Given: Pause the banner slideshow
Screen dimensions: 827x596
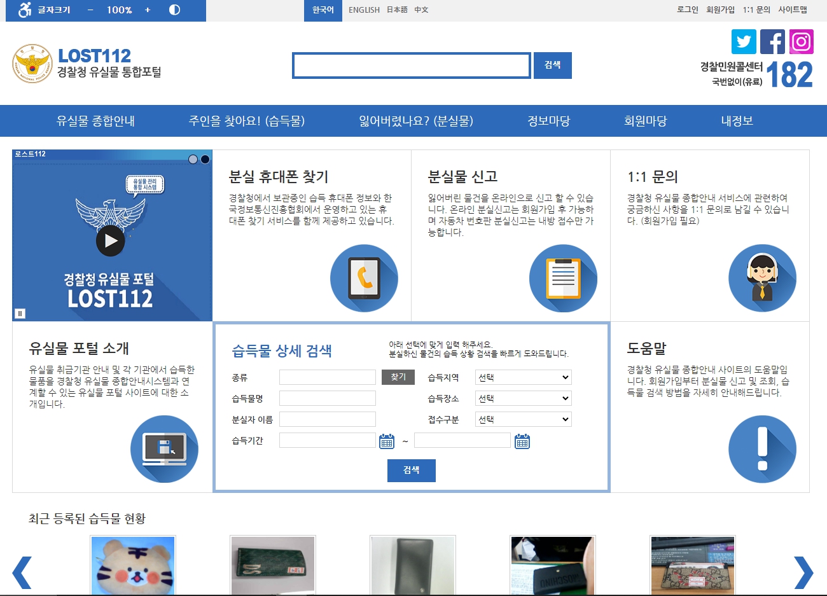Looking at the screenshot, I should [20, 313].
